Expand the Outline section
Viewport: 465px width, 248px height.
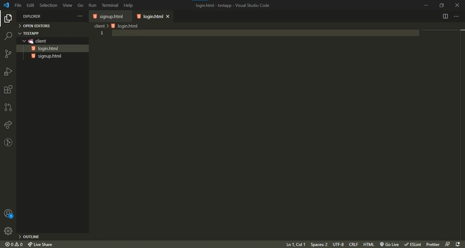(x=52, y=237)
